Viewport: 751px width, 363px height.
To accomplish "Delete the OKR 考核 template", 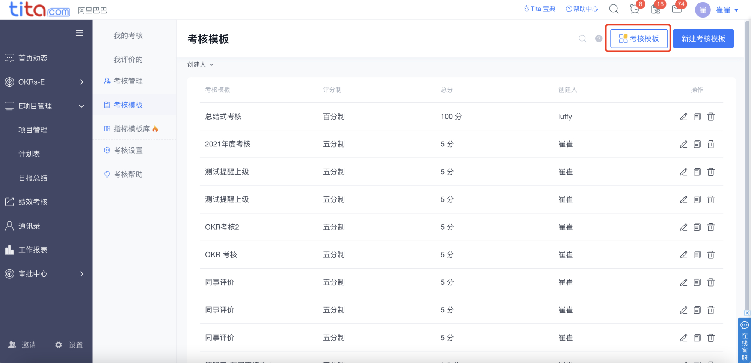I will coord(711,255).
